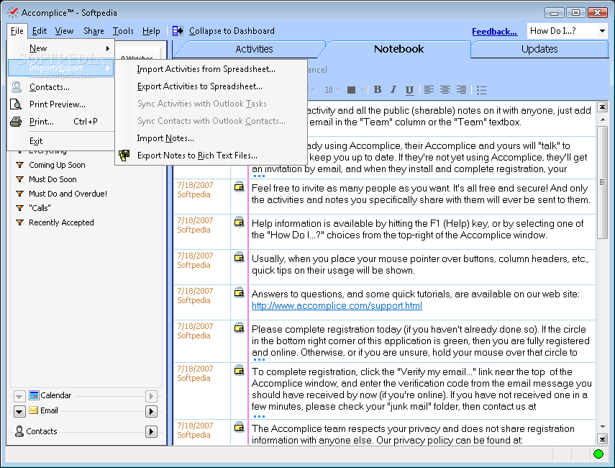Click the scrollbar up arrow
Image resolution: width=615 pixels, height=468 pixels.
[602, 119]
